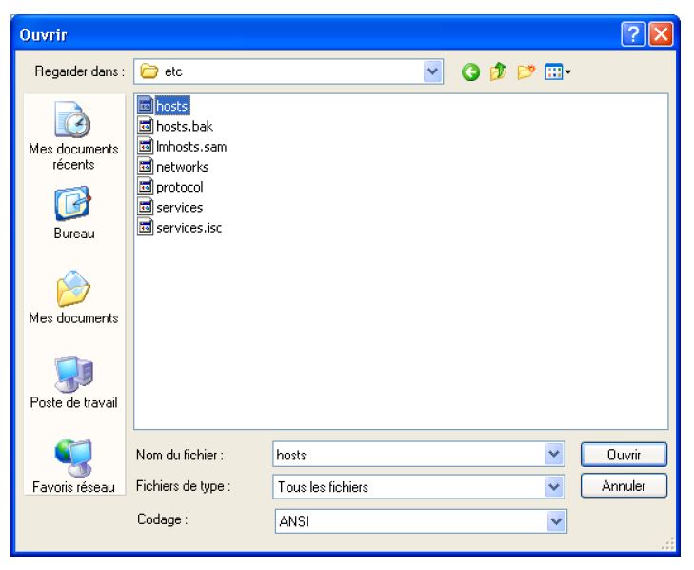Select the file name text networks

pos(183,167)
